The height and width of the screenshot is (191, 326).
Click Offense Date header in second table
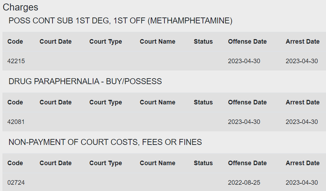pyautogui.click(x=247, y=102)
